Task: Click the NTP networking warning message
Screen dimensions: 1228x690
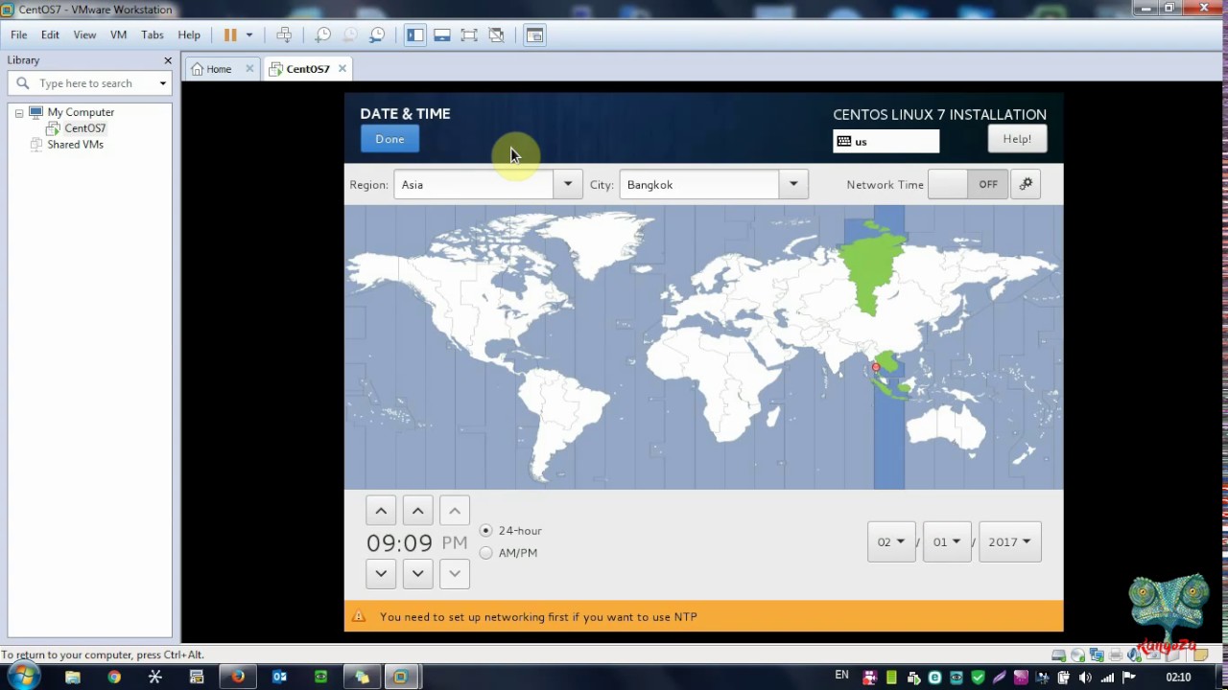Action: coord(538,617)
